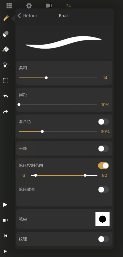
Task: Enable the 纹理 toggle
Action: click(103, 239)
